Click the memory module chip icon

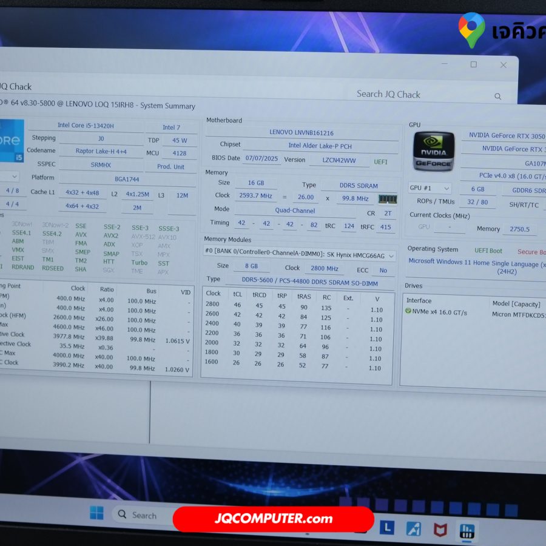(x=388, y=199)
